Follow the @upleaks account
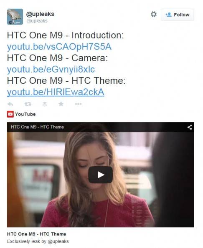The image size is (203, 248). (178, 15)
